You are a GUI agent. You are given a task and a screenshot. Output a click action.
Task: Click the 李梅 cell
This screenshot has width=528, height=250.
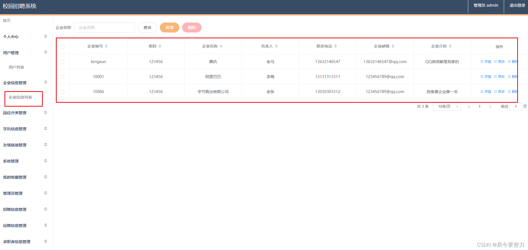coord(270,77)
